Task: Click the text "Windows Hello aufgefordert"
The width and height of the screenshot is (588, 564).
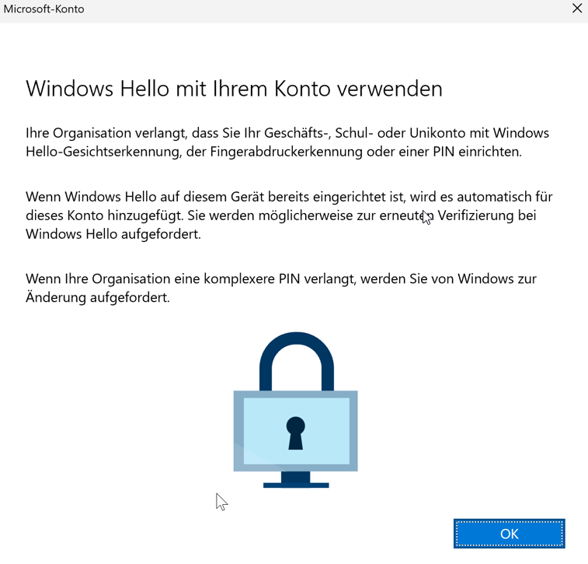Action: click(x=113, y=233)
